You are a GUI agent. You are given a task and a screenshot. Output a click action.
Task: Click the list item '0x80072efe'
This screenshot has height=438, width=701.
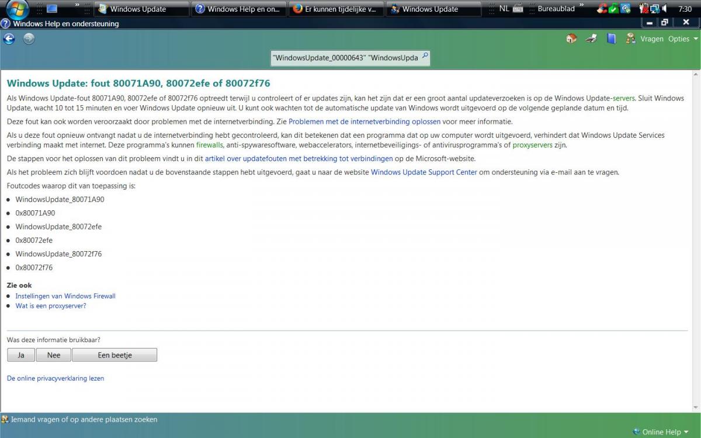click(x=34, y=240)
